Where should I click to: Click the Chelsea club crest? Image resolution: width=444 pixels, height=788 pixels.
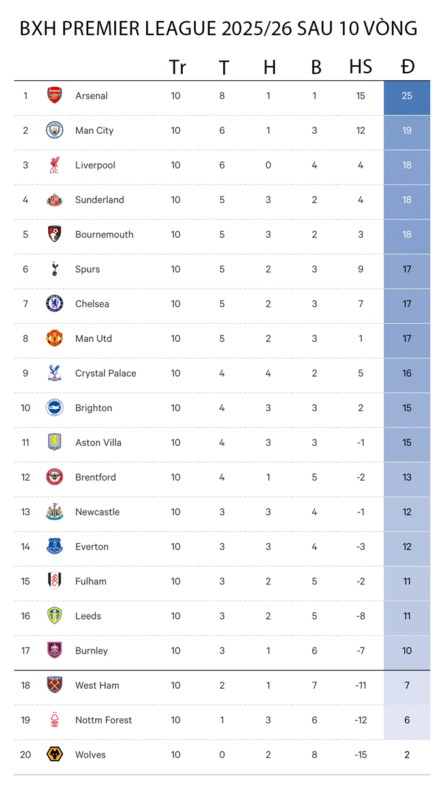point(55,304)
